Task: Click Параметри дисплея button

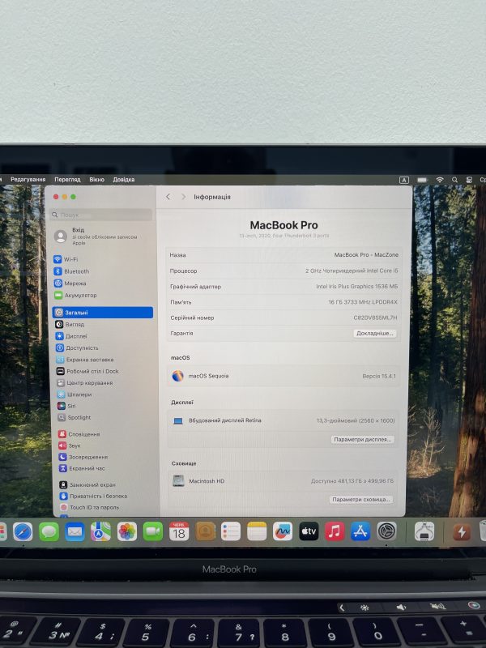Action: pyautogui.click(x=362, y=439)
